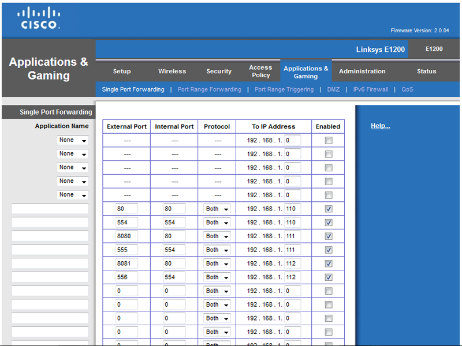Click the External Port field containing 555
Viewport: 462px width, 346px height.
(126, 250)
